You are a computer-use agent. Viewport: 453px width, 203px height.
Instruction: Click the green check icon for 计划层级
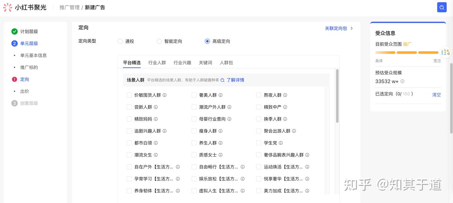(x=14, y=31)
